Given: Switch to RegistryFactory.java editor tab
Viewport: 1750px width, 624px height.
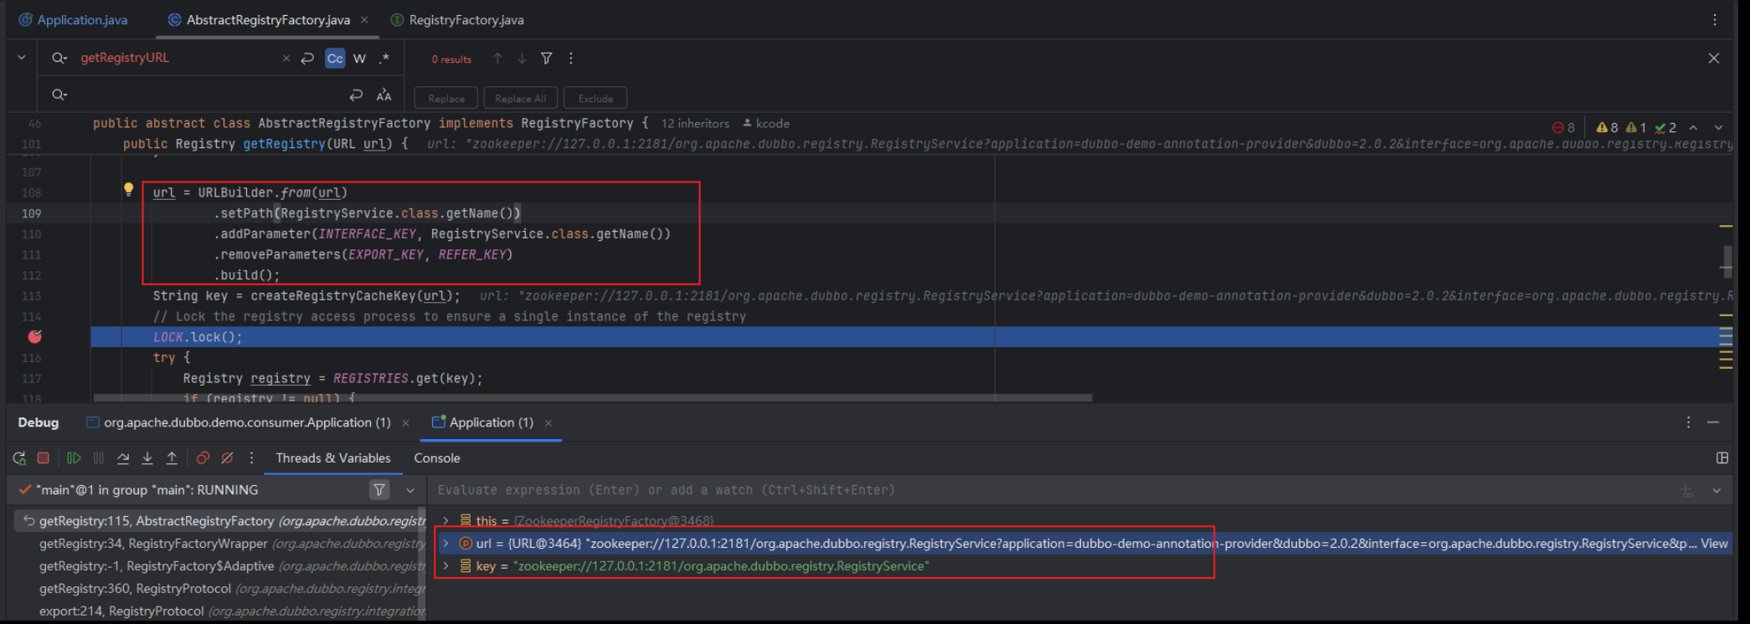Looking at the screenshot, I should click(x=466, y=20).
